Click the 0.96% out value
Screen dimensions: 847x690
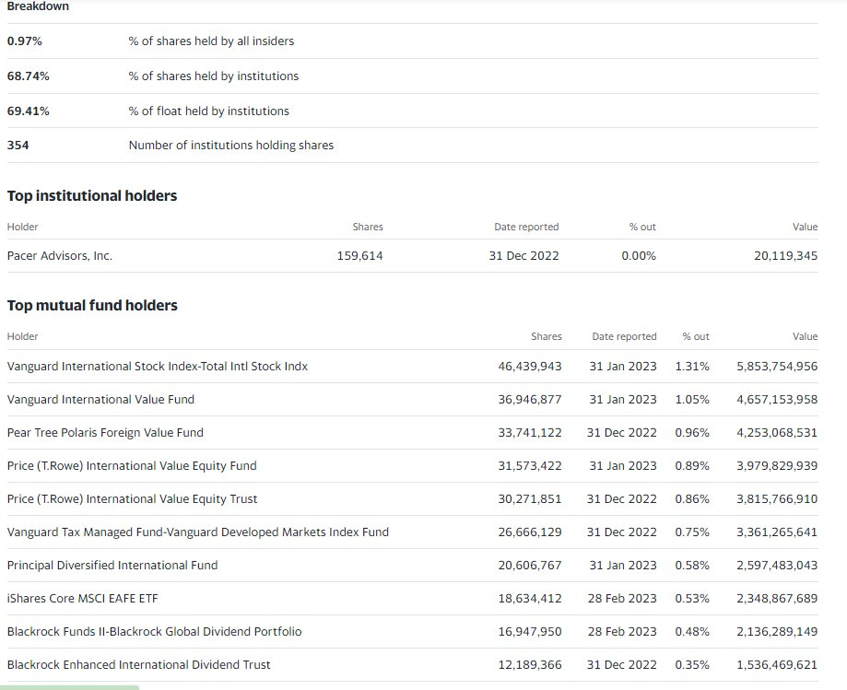tap(692, 432)
